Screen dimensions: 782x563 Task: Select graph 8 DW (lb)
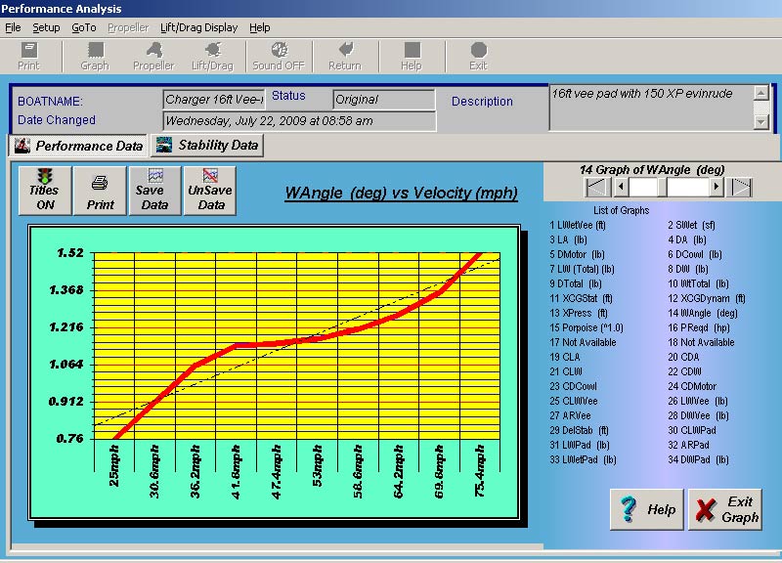point(688,269)
